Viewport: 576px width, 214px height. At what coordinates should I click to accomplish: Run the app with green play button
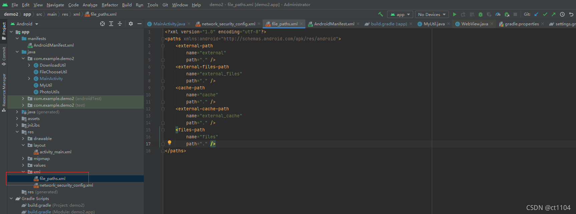pos(455,14)
